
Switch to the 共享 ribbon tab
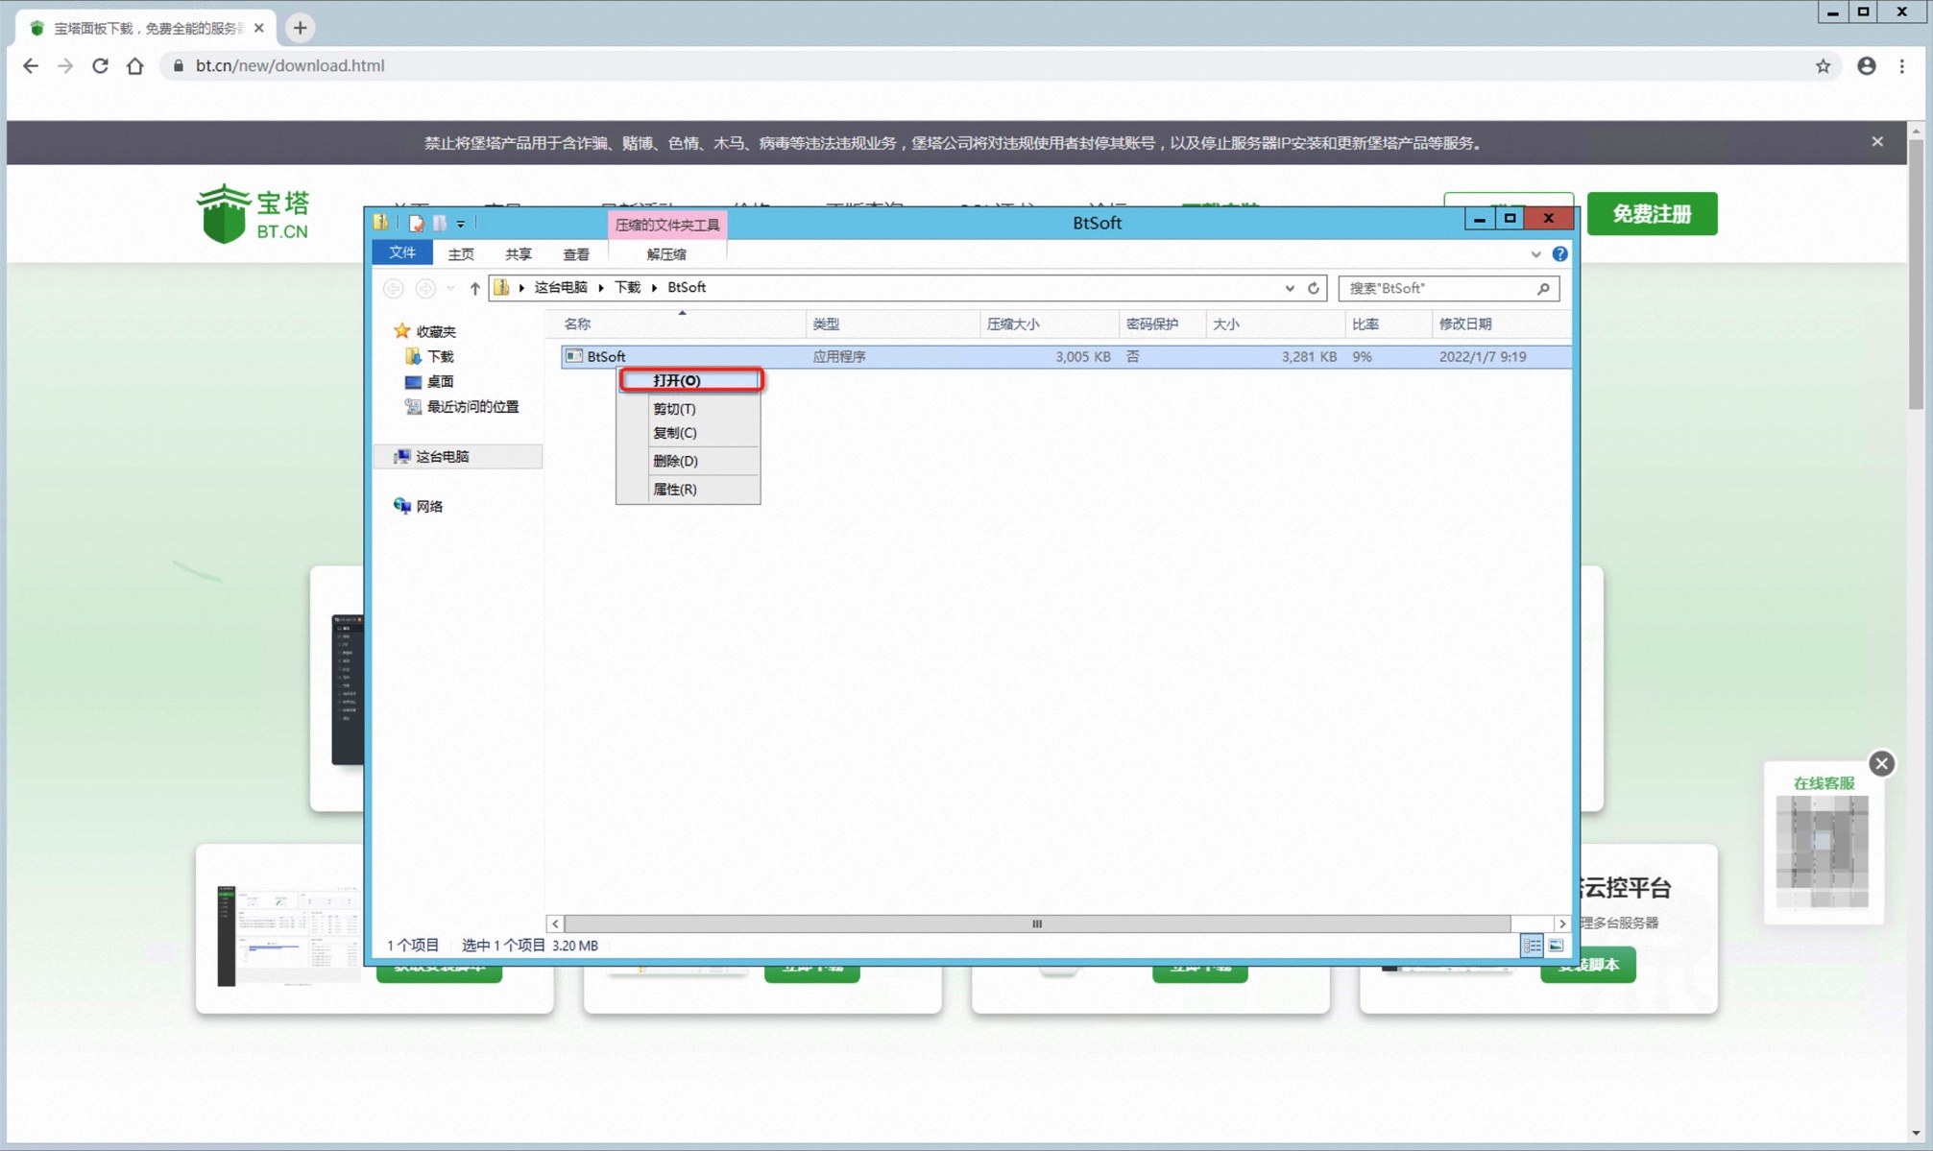(x=519, y=254)
